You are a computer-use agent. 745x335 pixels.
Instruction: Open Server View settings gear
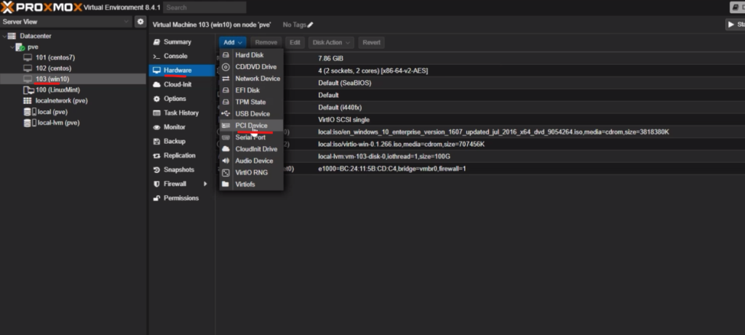coord(140,21)
